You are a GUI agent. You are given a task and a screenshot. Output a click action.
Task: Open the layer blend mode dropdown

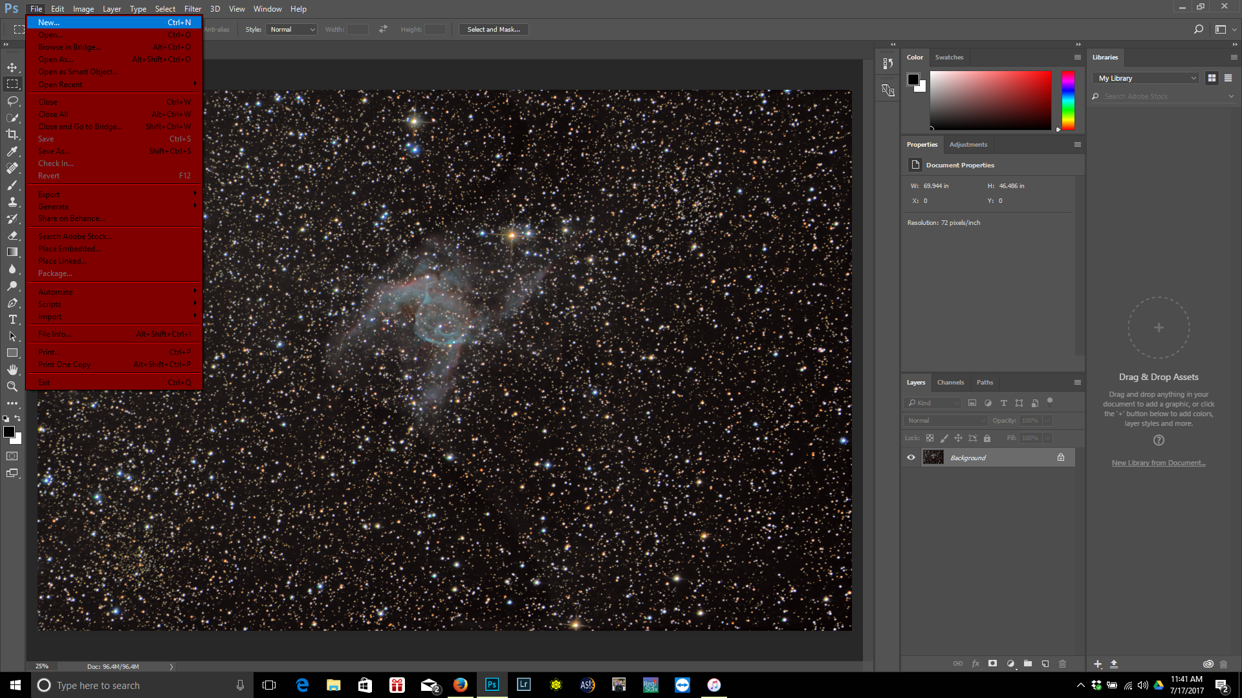tap(946, 421)
